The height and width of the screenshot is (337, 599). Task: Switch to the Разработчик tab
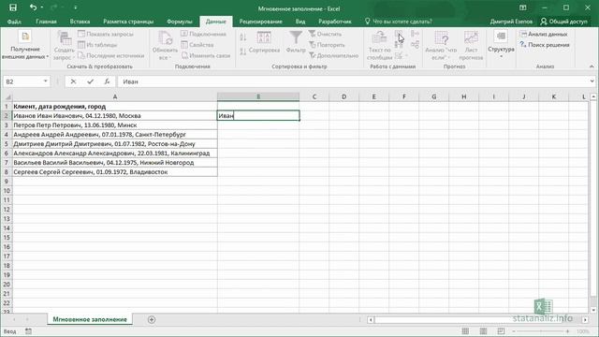click(335, 22)
